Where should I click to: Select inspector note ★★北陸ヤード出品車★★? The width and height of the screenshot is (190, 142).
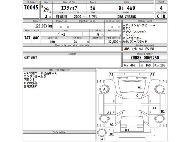point(40,73)
